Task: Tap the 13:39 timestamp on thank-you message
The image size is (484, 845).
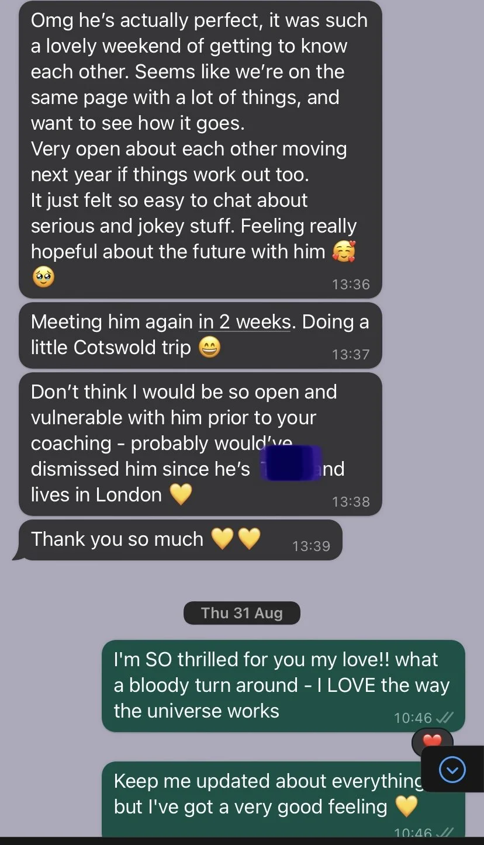Action: (x=311, y=546)
